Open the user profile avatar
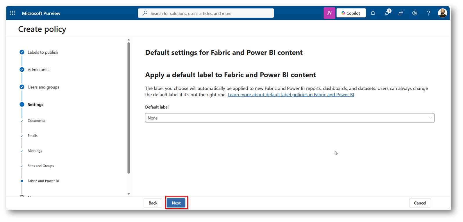Image resolution: width=463 pixels, height=222 pixels. point(442,13)
